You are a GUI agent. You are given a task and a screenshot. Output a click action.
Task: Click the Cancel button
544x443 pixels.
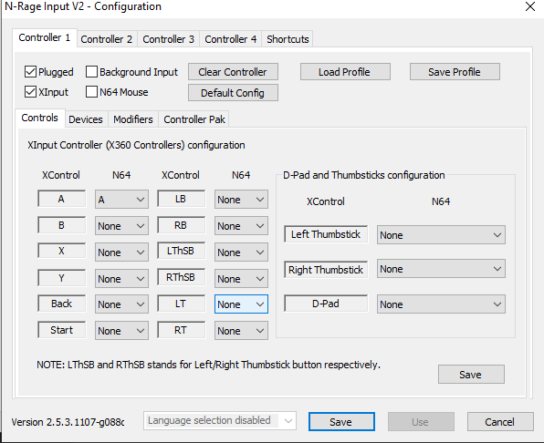click(x=500, y=421)
